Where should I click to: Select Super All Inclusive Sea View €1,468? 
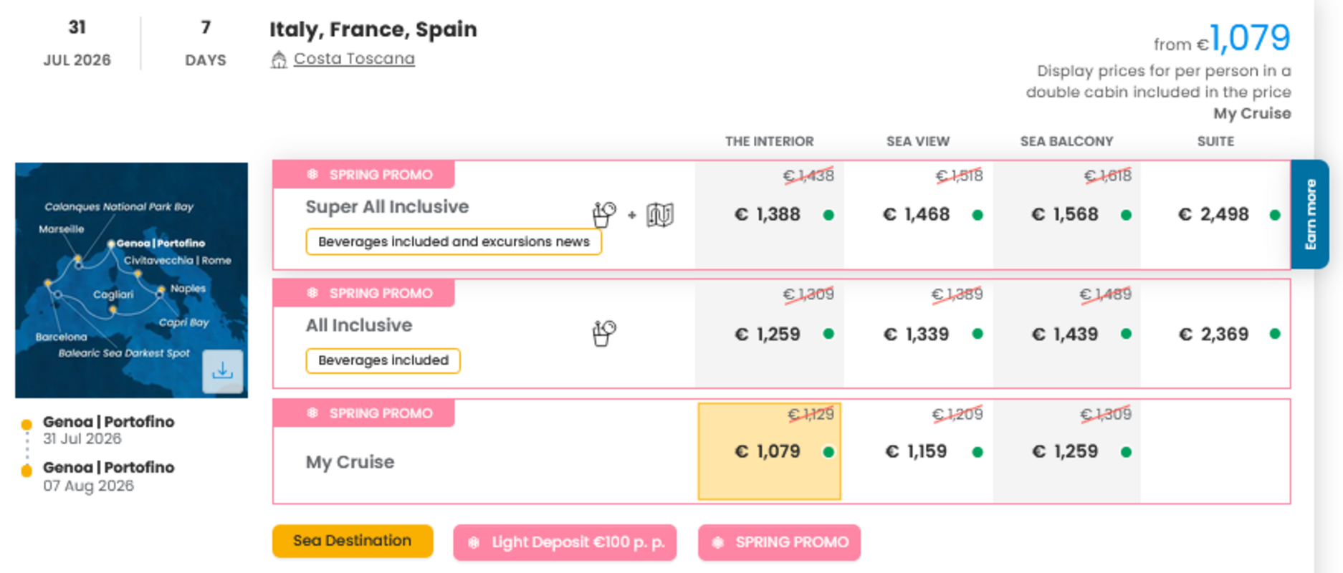tap(917, 215)
